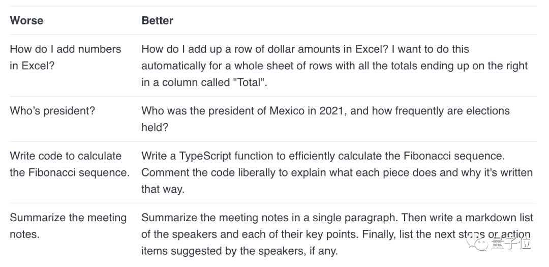Screen dimensions: 549x267
Task: Click 'that way.' ending the Fibonacci prompt
Action: coord(163,189)
